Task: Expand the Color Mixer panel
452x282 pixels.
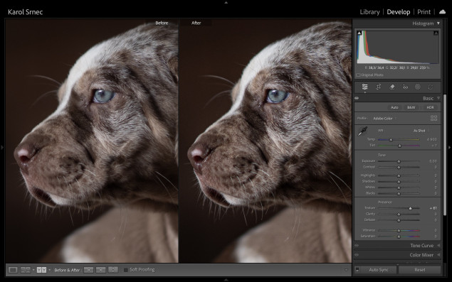Action: point(438,255)
